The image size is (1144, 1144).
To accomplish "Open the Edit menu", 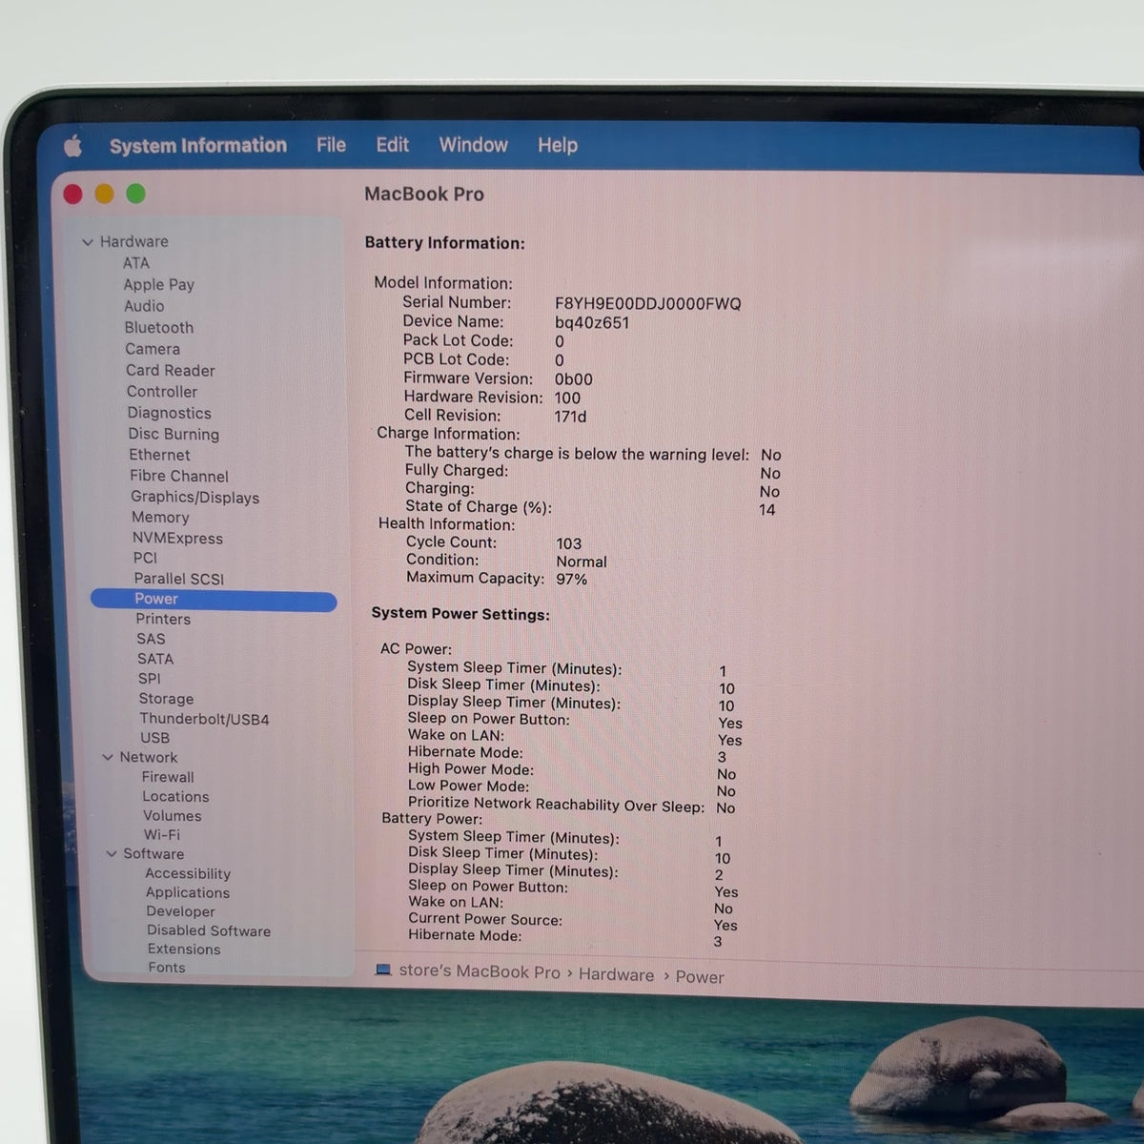I will (x=392, y=145).
